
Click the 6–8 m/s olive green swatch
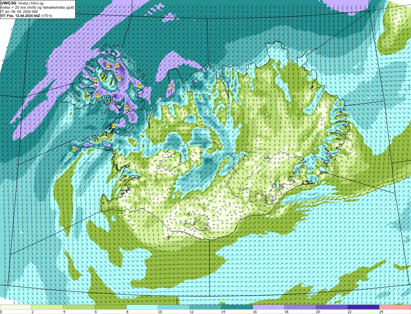pos(111,307)
